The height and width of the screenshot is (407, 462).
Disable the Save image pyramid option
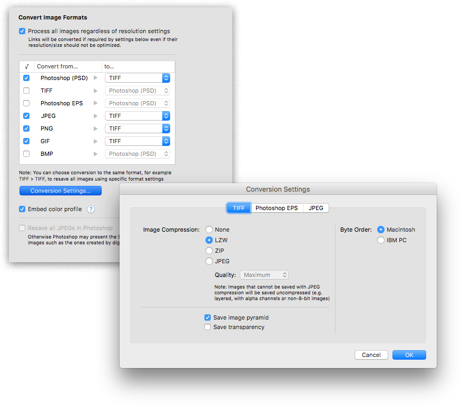pyautogui.click(x=208, y=318)
